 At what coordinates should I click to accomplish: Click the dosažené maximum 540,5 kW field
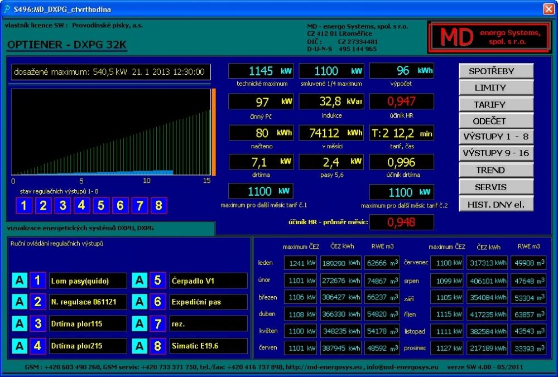pos(110,72)
